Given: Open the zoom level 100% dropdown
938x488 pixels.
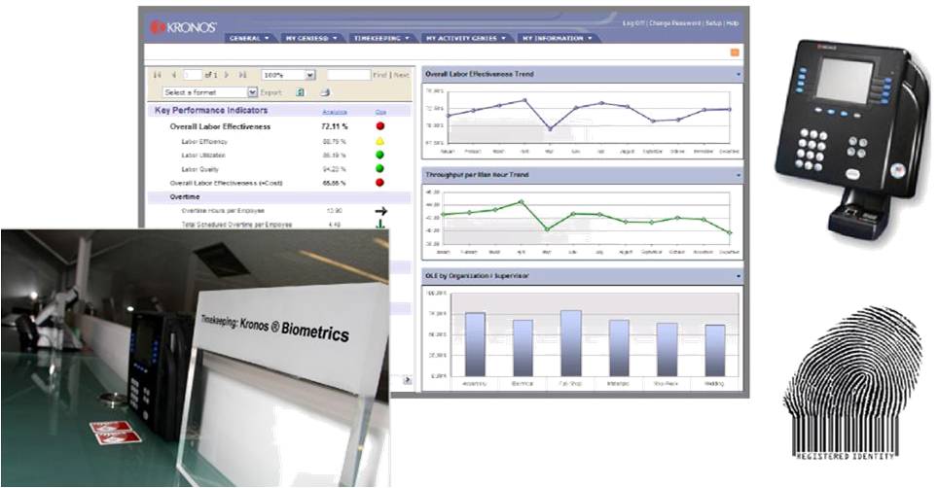Looking at the screenshot, I should (309, 75).
